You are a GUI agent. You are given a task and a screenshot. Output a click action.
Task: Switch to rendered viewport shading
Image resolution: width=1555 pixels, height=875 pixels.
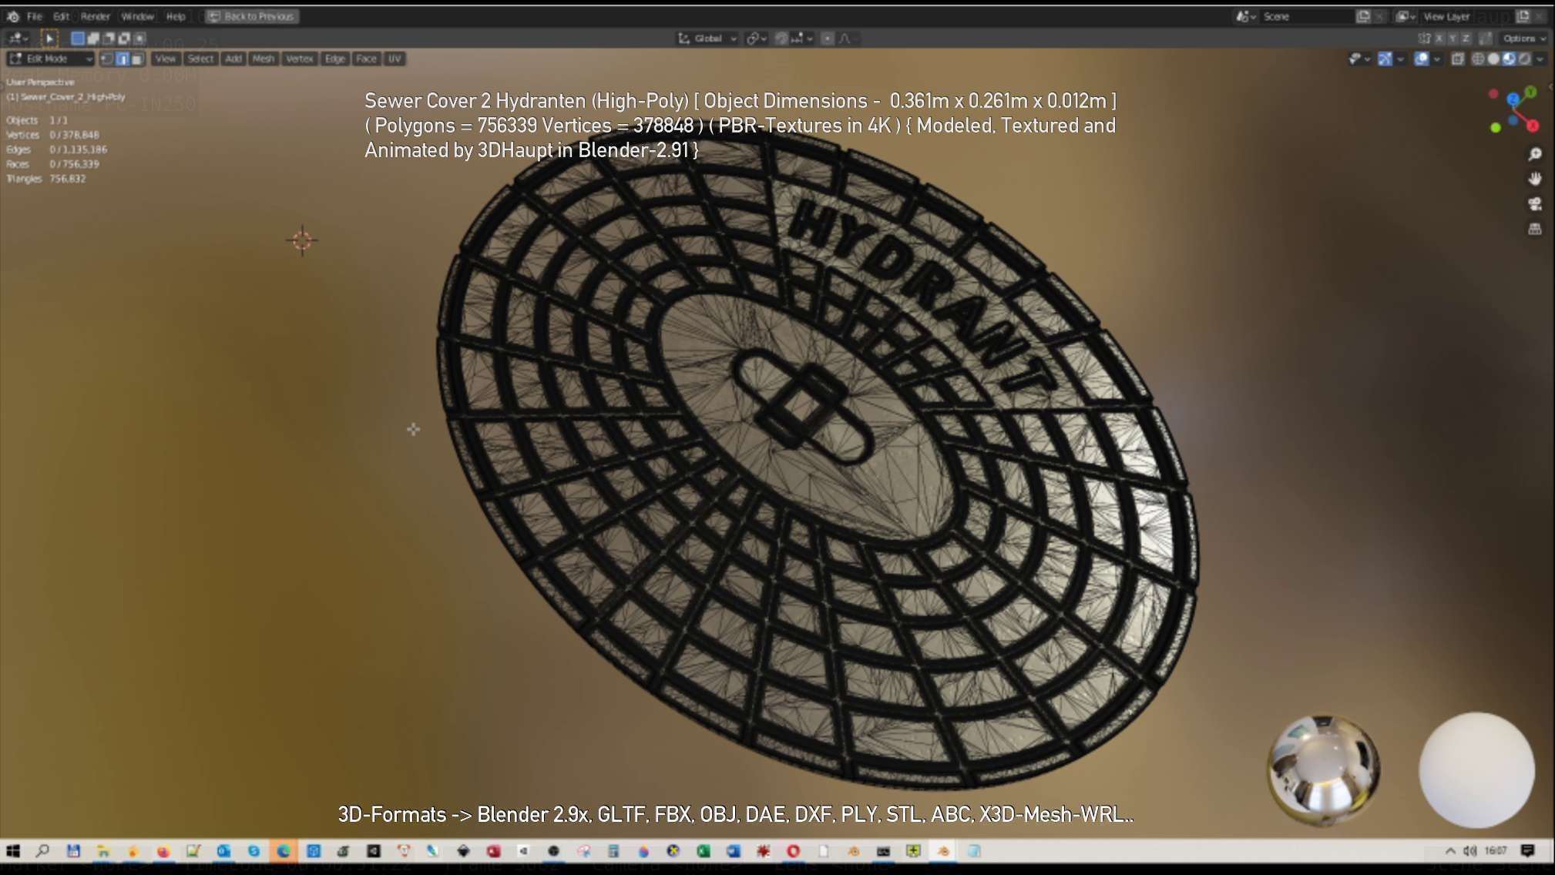[x=1523, y=59]
